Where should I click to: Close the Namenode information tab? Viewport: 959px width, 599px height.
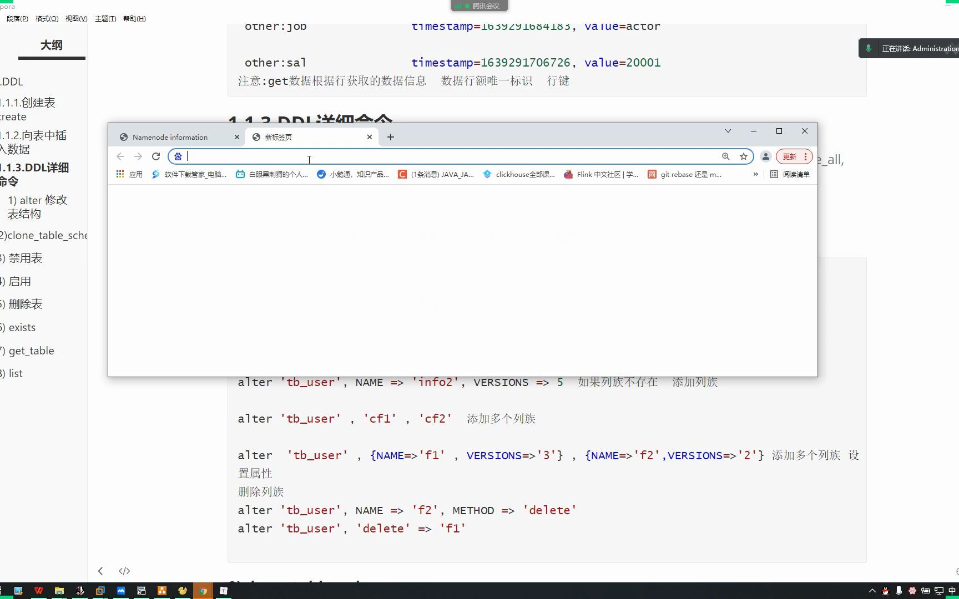[237, 137]
